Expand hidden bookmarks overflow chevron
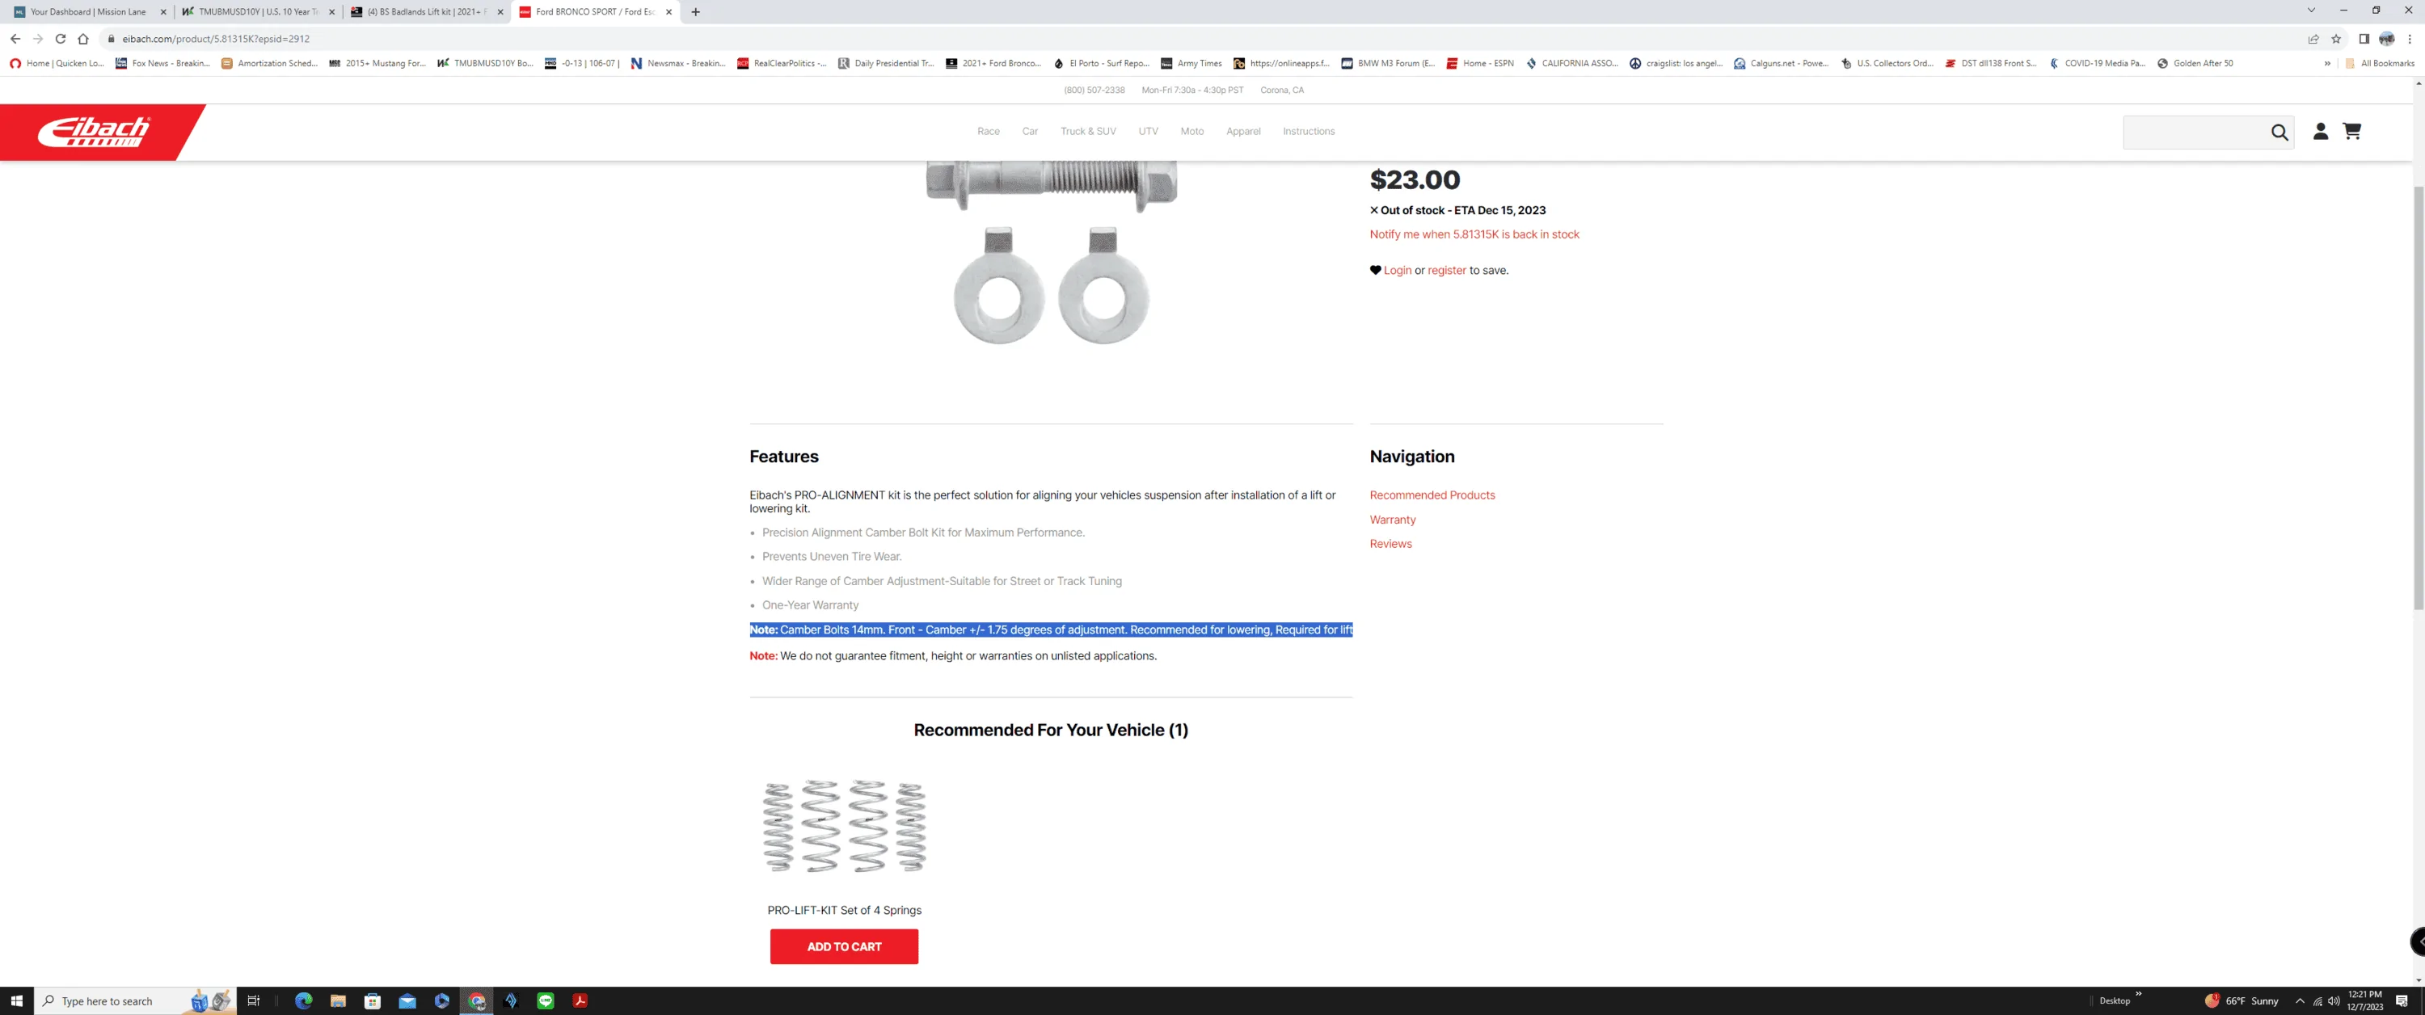The image size is (2425, 1015). [x=2327, y=63]
